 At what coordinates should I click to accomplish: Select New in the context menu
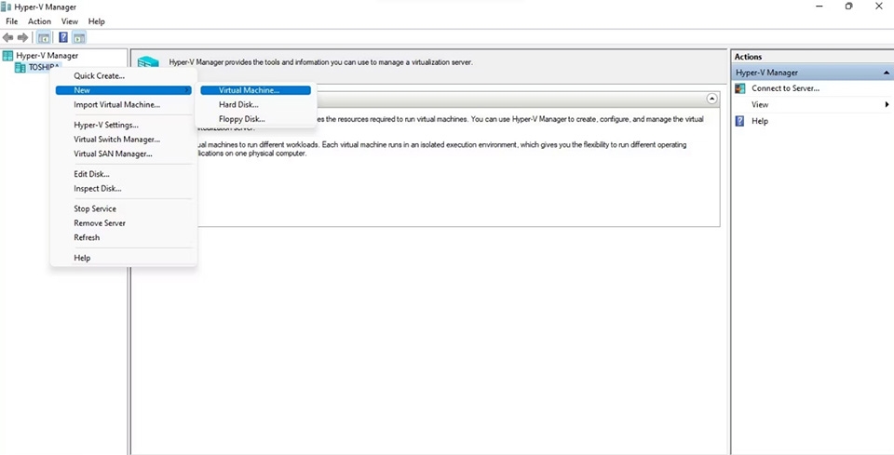click(123, 90)
